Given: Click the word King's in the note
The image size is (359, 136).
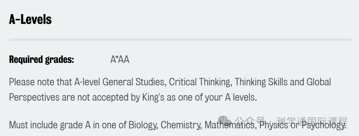Looking at the screenshot, I should (x=153, y=98).
